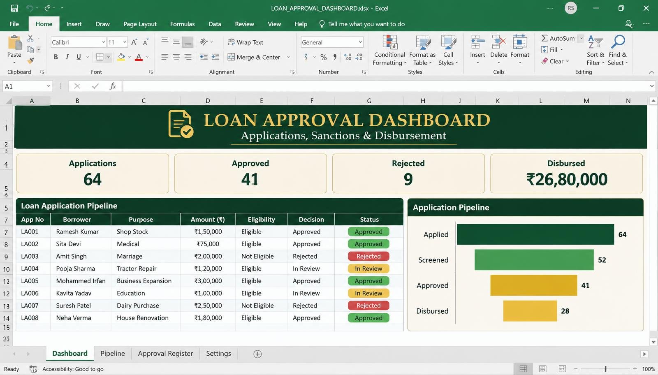
Task: Expand the formula bar
Action: [652, 86]
